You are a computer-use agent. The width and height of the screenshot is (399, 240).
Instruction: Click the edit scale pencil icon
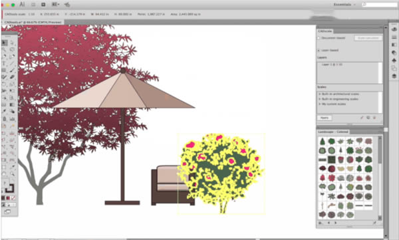tap(362, 118)
